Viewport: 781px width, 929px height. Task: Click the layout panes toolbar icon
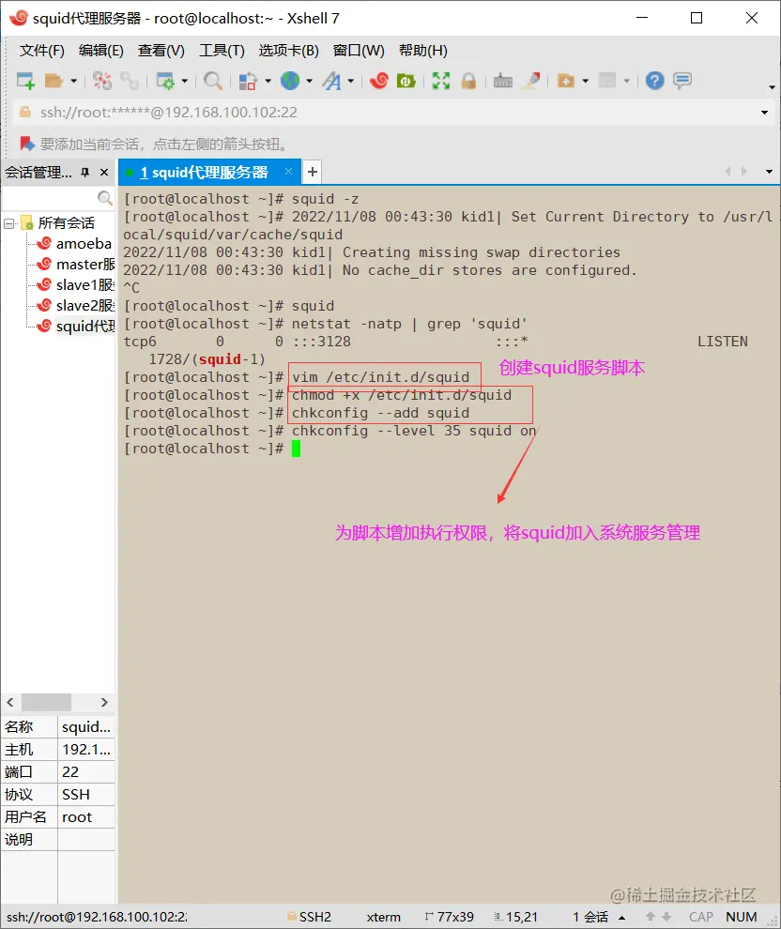coord(607,81)
